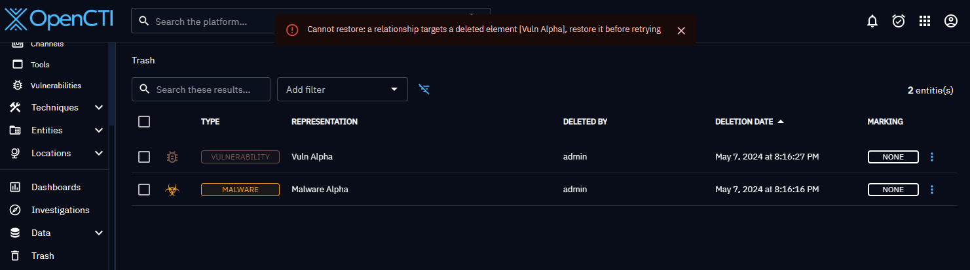This screenshot has width=970, height=270.
Task: Dismiss the restore error alert
Action: tap(681, 30)
